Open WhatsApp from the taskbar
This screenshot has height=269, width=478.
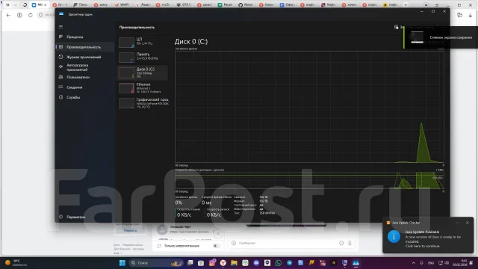(279, 263)
